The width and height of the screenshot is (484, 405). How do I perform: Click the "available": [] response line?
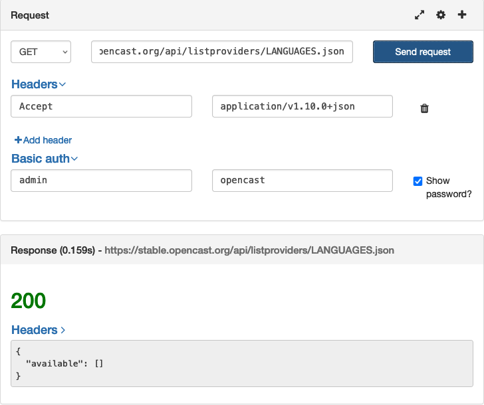point(64,364)
